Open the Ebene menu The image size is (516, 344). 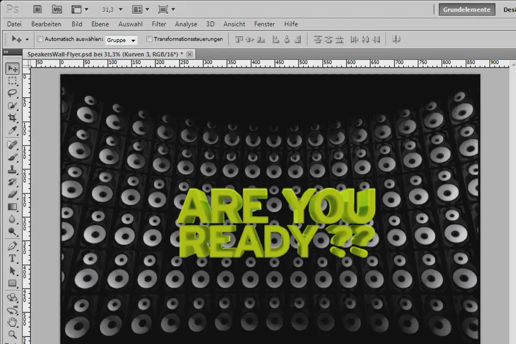pyautogui.click(x=100, y=24)
